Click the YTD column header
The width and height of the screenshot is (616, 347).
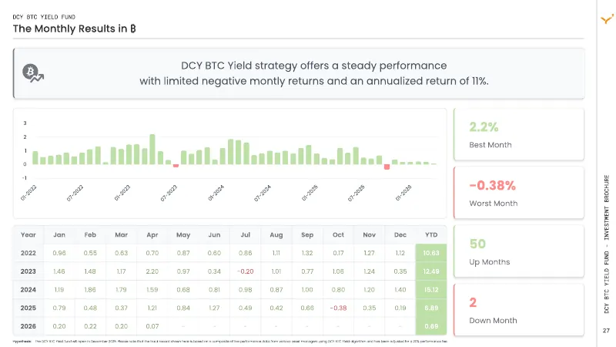click(431, 234)
